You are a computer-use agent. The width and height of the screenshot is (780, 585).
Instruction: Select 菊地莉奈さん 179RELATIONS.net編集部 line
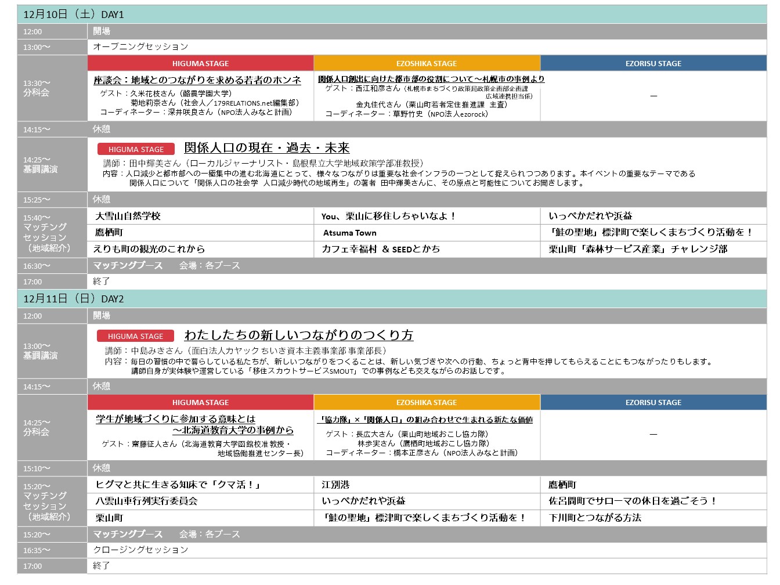click(x=215, y=103)
